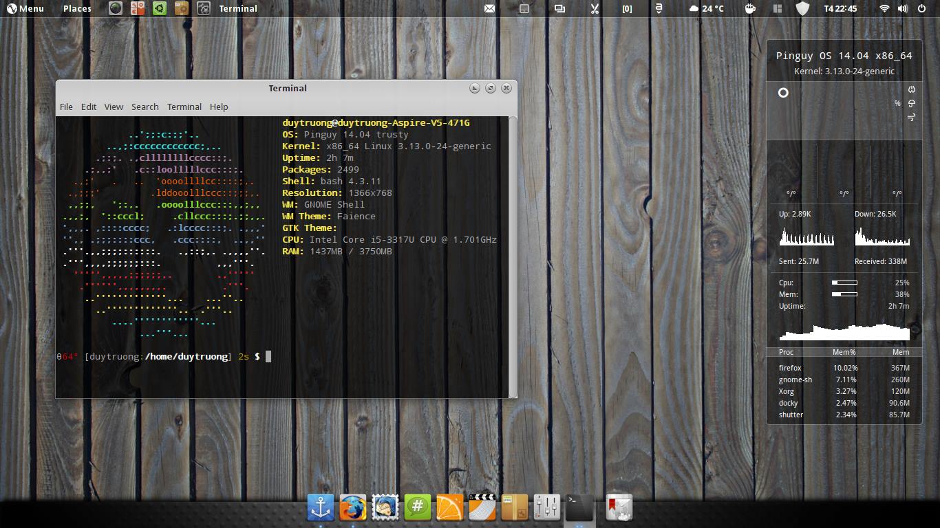The height and width of the screenshot is (528, 940).
Task: Open the Help menu in Terminal
Action: pos(219,107)
